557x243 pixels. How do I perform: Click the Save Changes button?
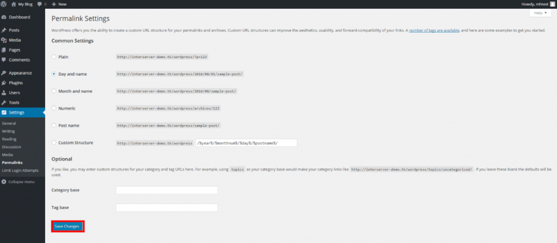click(x=67, y=226)
